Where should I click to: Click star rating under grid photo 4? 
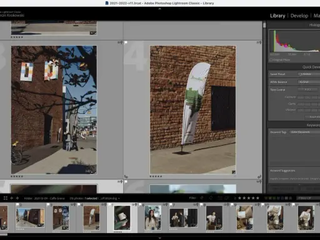[x=156, y=176]
